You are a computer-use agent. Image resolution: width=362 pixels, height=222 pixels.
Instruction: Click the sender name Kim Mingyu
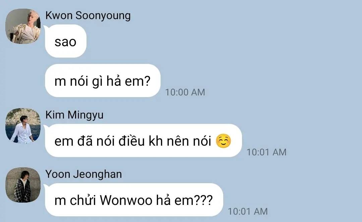(x=74, y=115)
